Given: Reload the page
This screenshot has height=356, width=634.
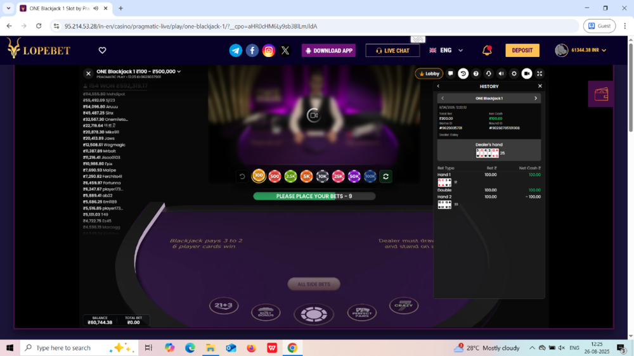Looking at the screenshot, I should [39, 26].
